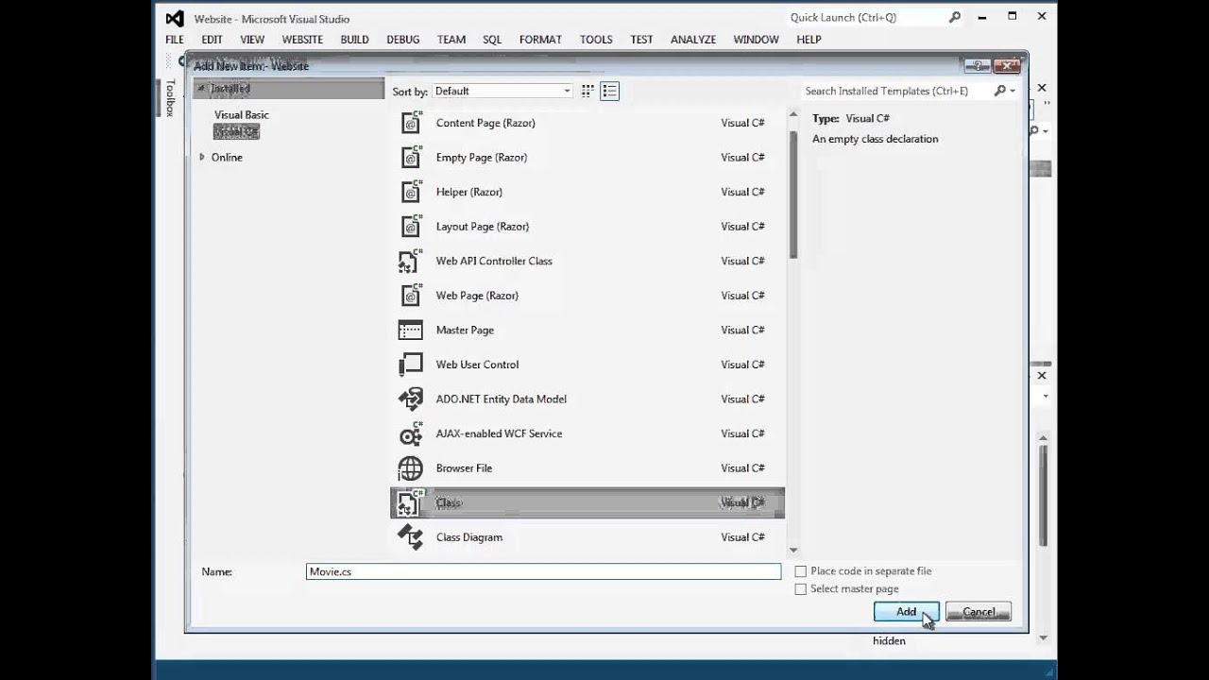Screen dimensions: 1209x680
Task: Open the search options dropdown arrow
Action: point(1013,91)
